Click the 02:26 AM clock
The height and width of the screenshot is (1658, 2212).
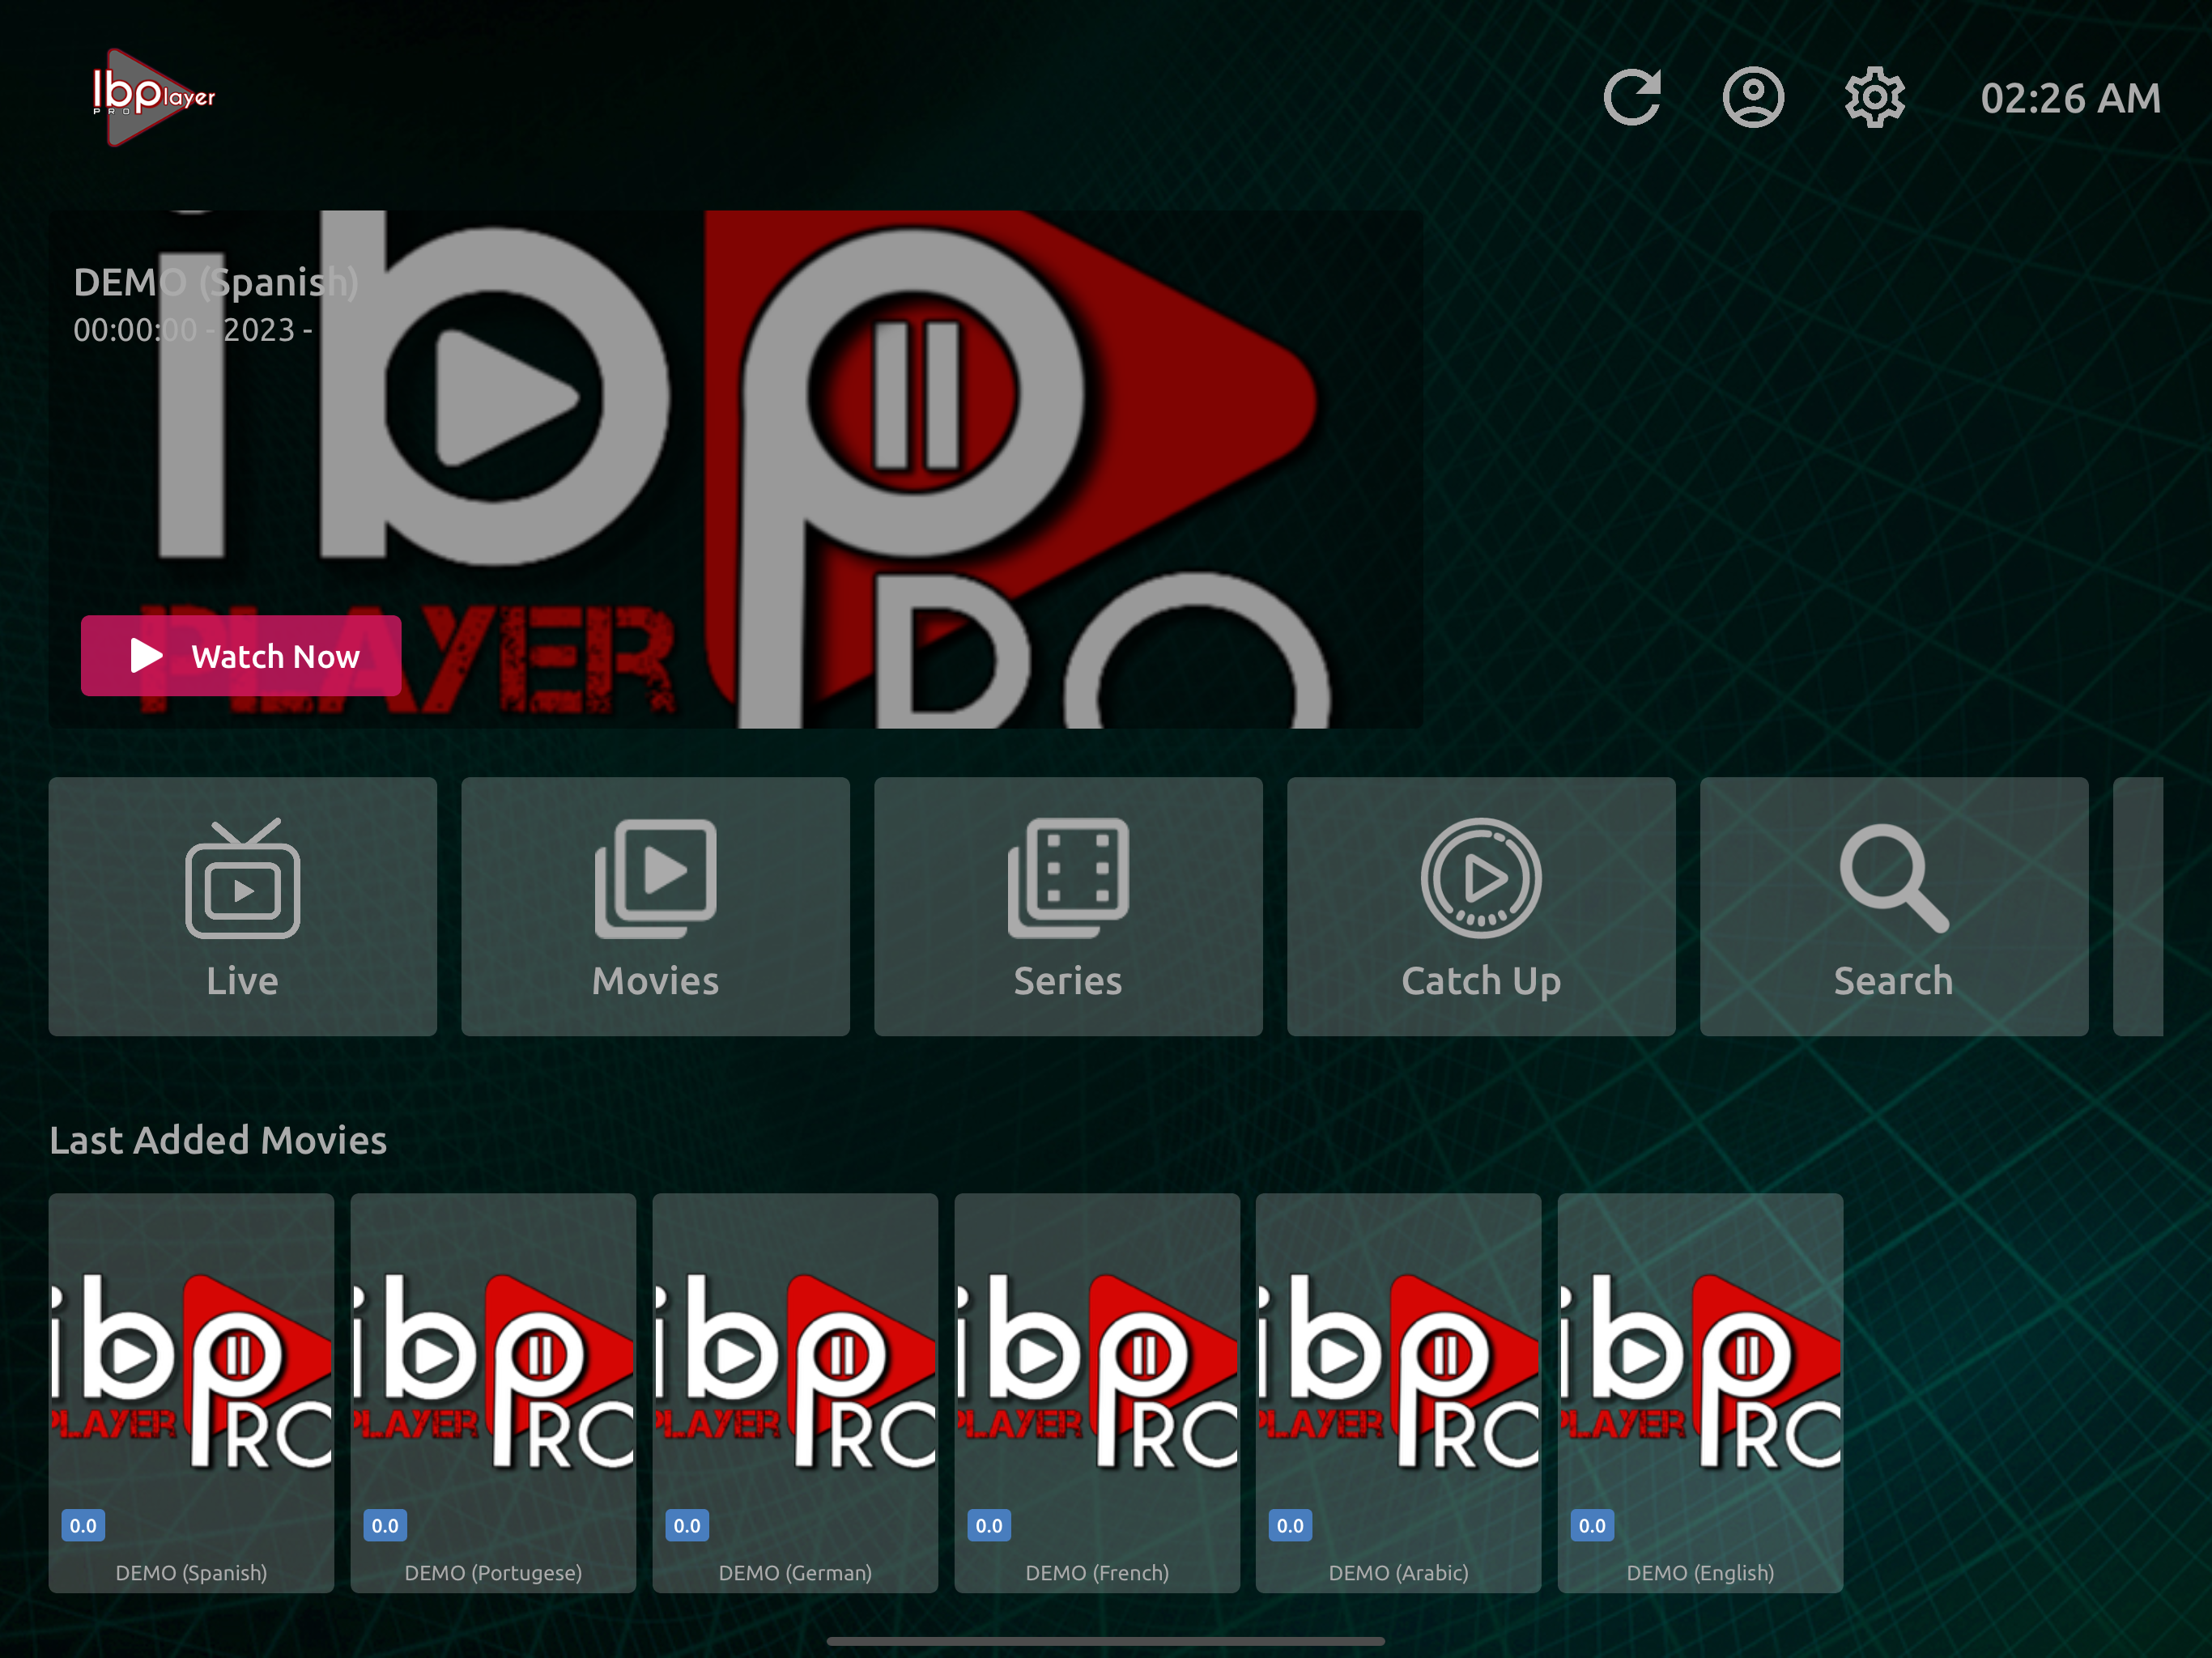[x=2070, y=98]
